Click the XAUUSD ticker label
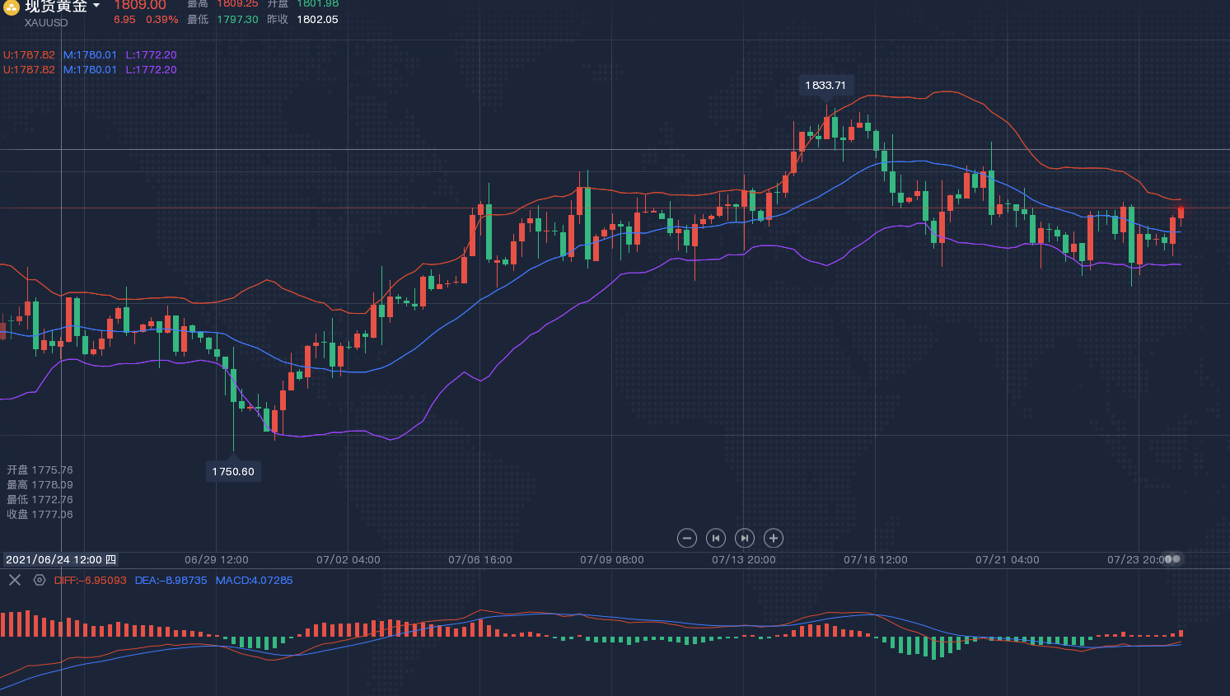 pos(46,23)
